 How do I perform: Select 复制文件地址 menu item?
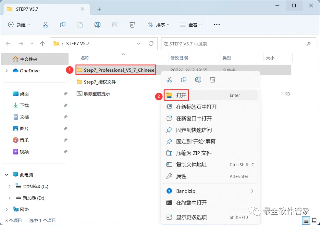(211, 165)
